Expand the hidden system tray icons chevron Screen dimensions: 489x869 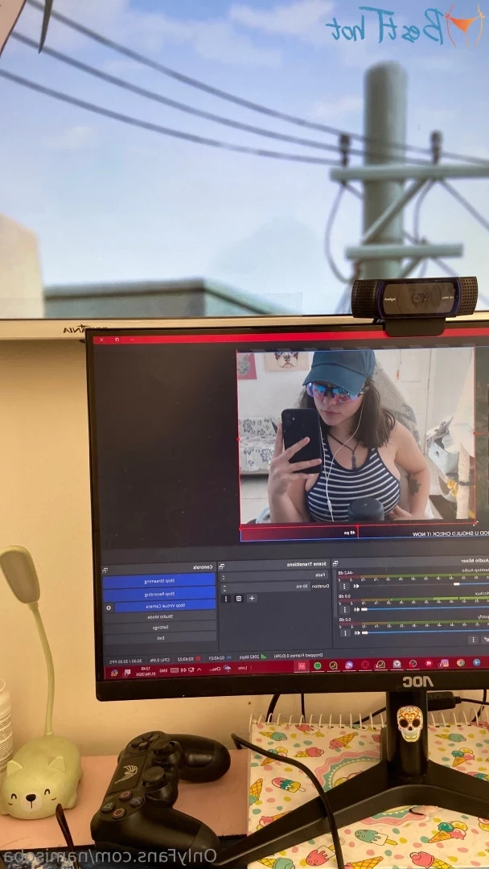point(199,669)
